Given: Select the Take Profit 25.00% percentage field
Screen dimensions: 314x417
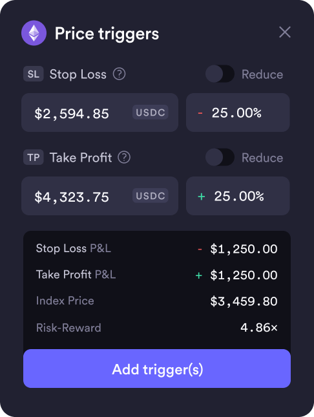Looking at the screenshot, I should (x=238, y=196).
